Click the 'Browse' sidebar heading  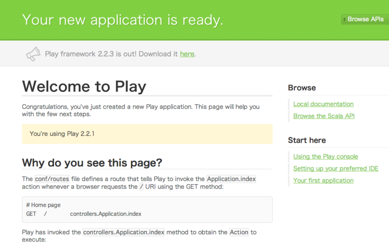coord(302,88)
